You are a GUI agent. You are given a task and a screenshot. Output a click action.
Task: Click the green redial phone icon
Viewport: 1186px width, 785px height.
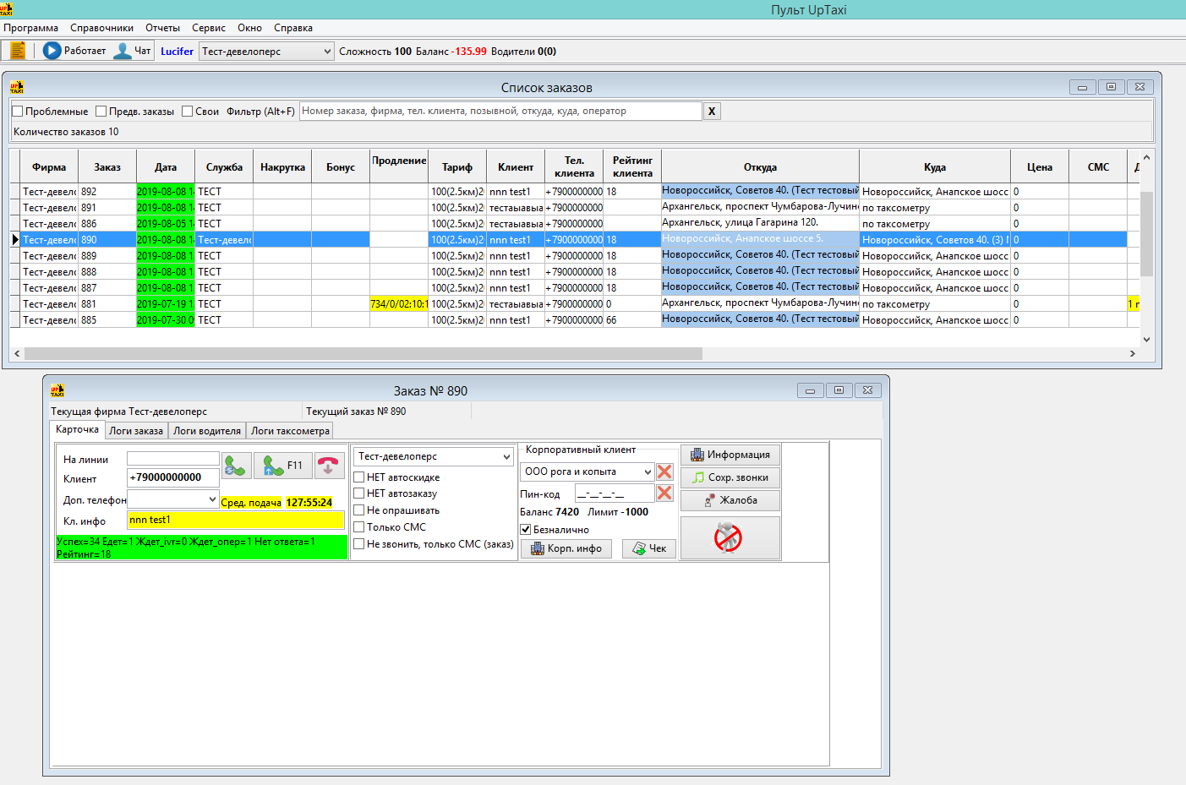click(236, 466)
